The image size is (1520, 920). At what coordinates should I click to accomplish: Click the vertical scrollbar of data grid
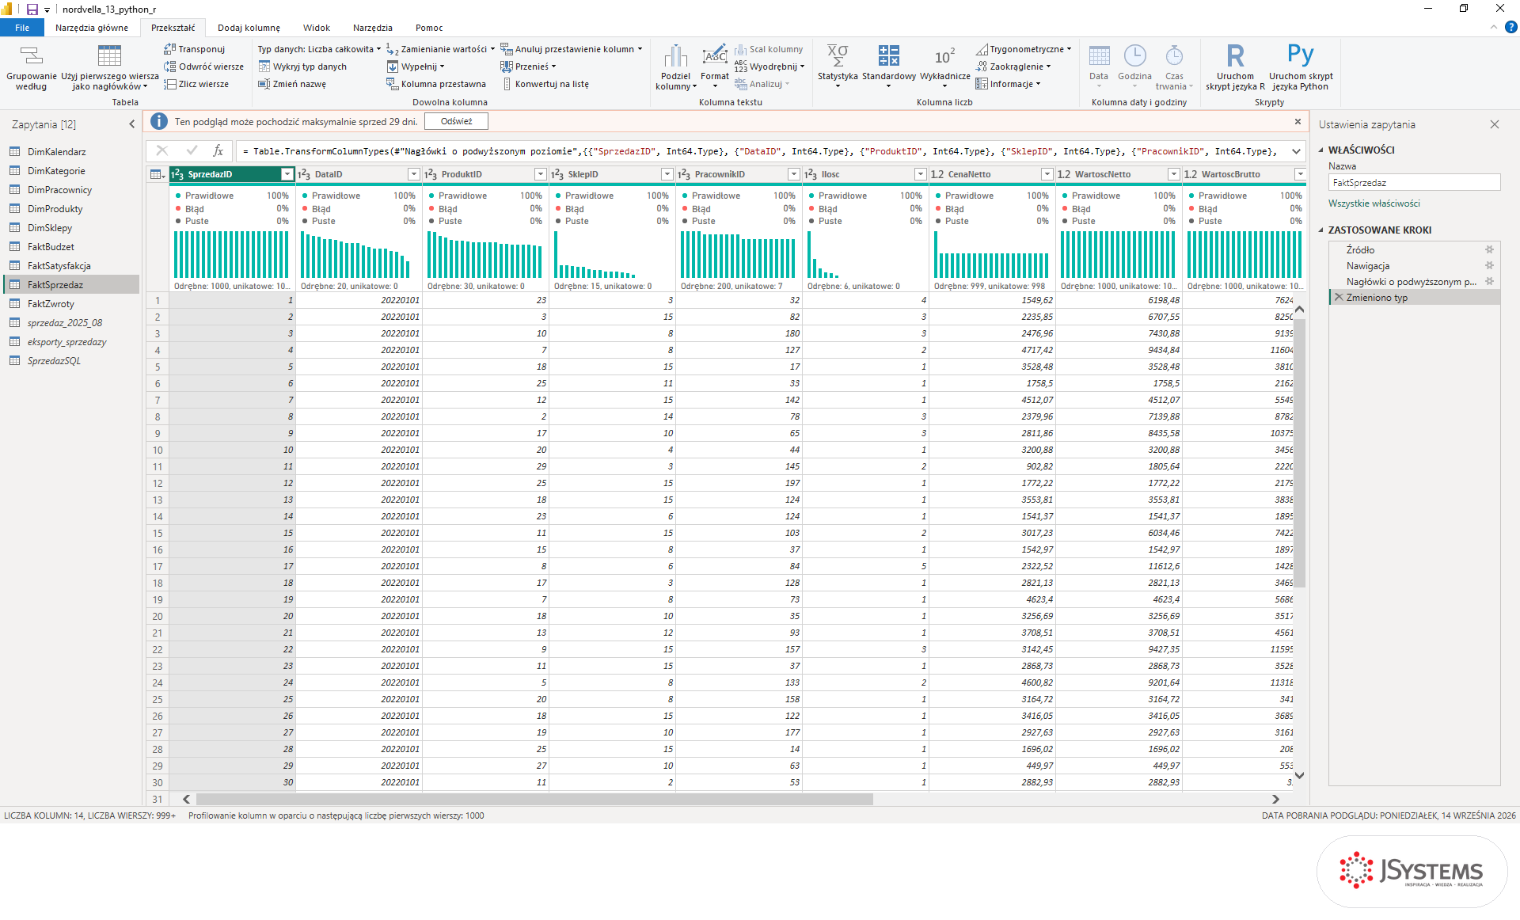[1299, 453]
